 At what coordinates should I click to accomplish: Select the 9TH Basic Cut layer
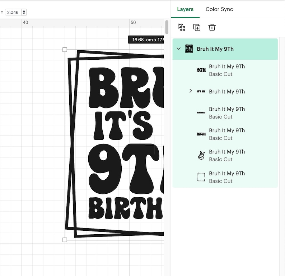pyautogui.click(x=225, y=70)
